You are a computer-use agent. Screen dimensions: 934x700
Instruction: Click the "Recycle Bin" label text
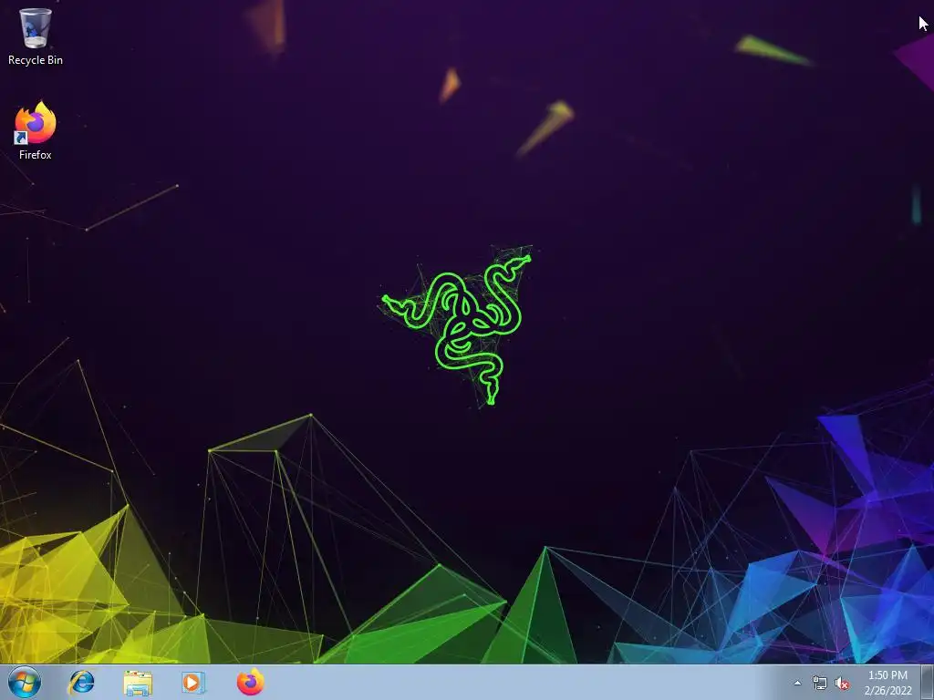click(36, 60)
